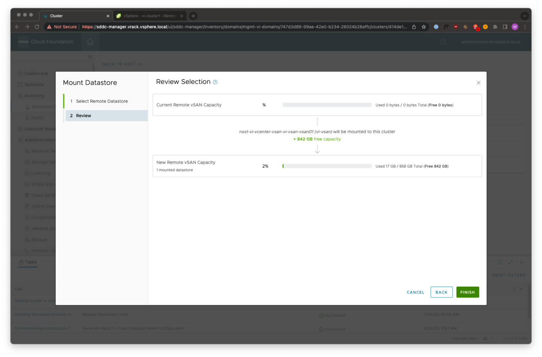The image size is (542, 357).
Task: Open the Review Selection help icon
Action: pos(215,82)
